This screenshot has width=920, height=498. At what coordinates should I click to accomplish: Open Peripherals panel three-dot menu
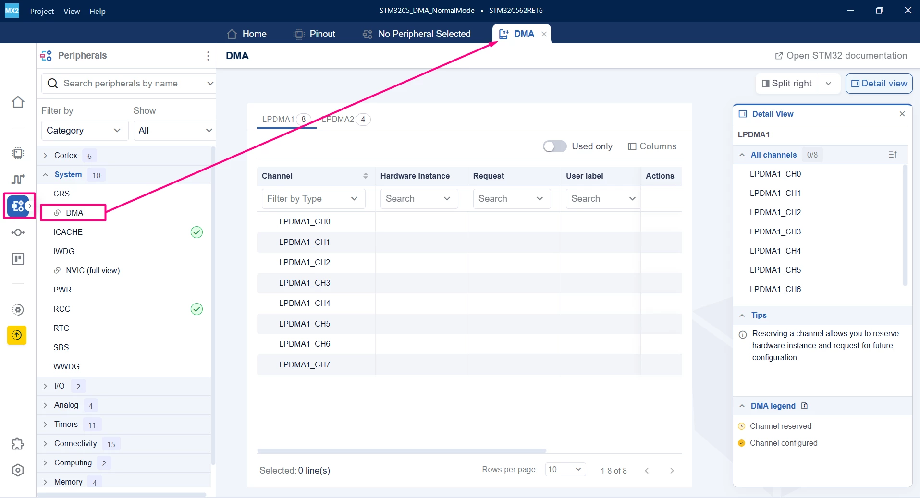(208, 56)
